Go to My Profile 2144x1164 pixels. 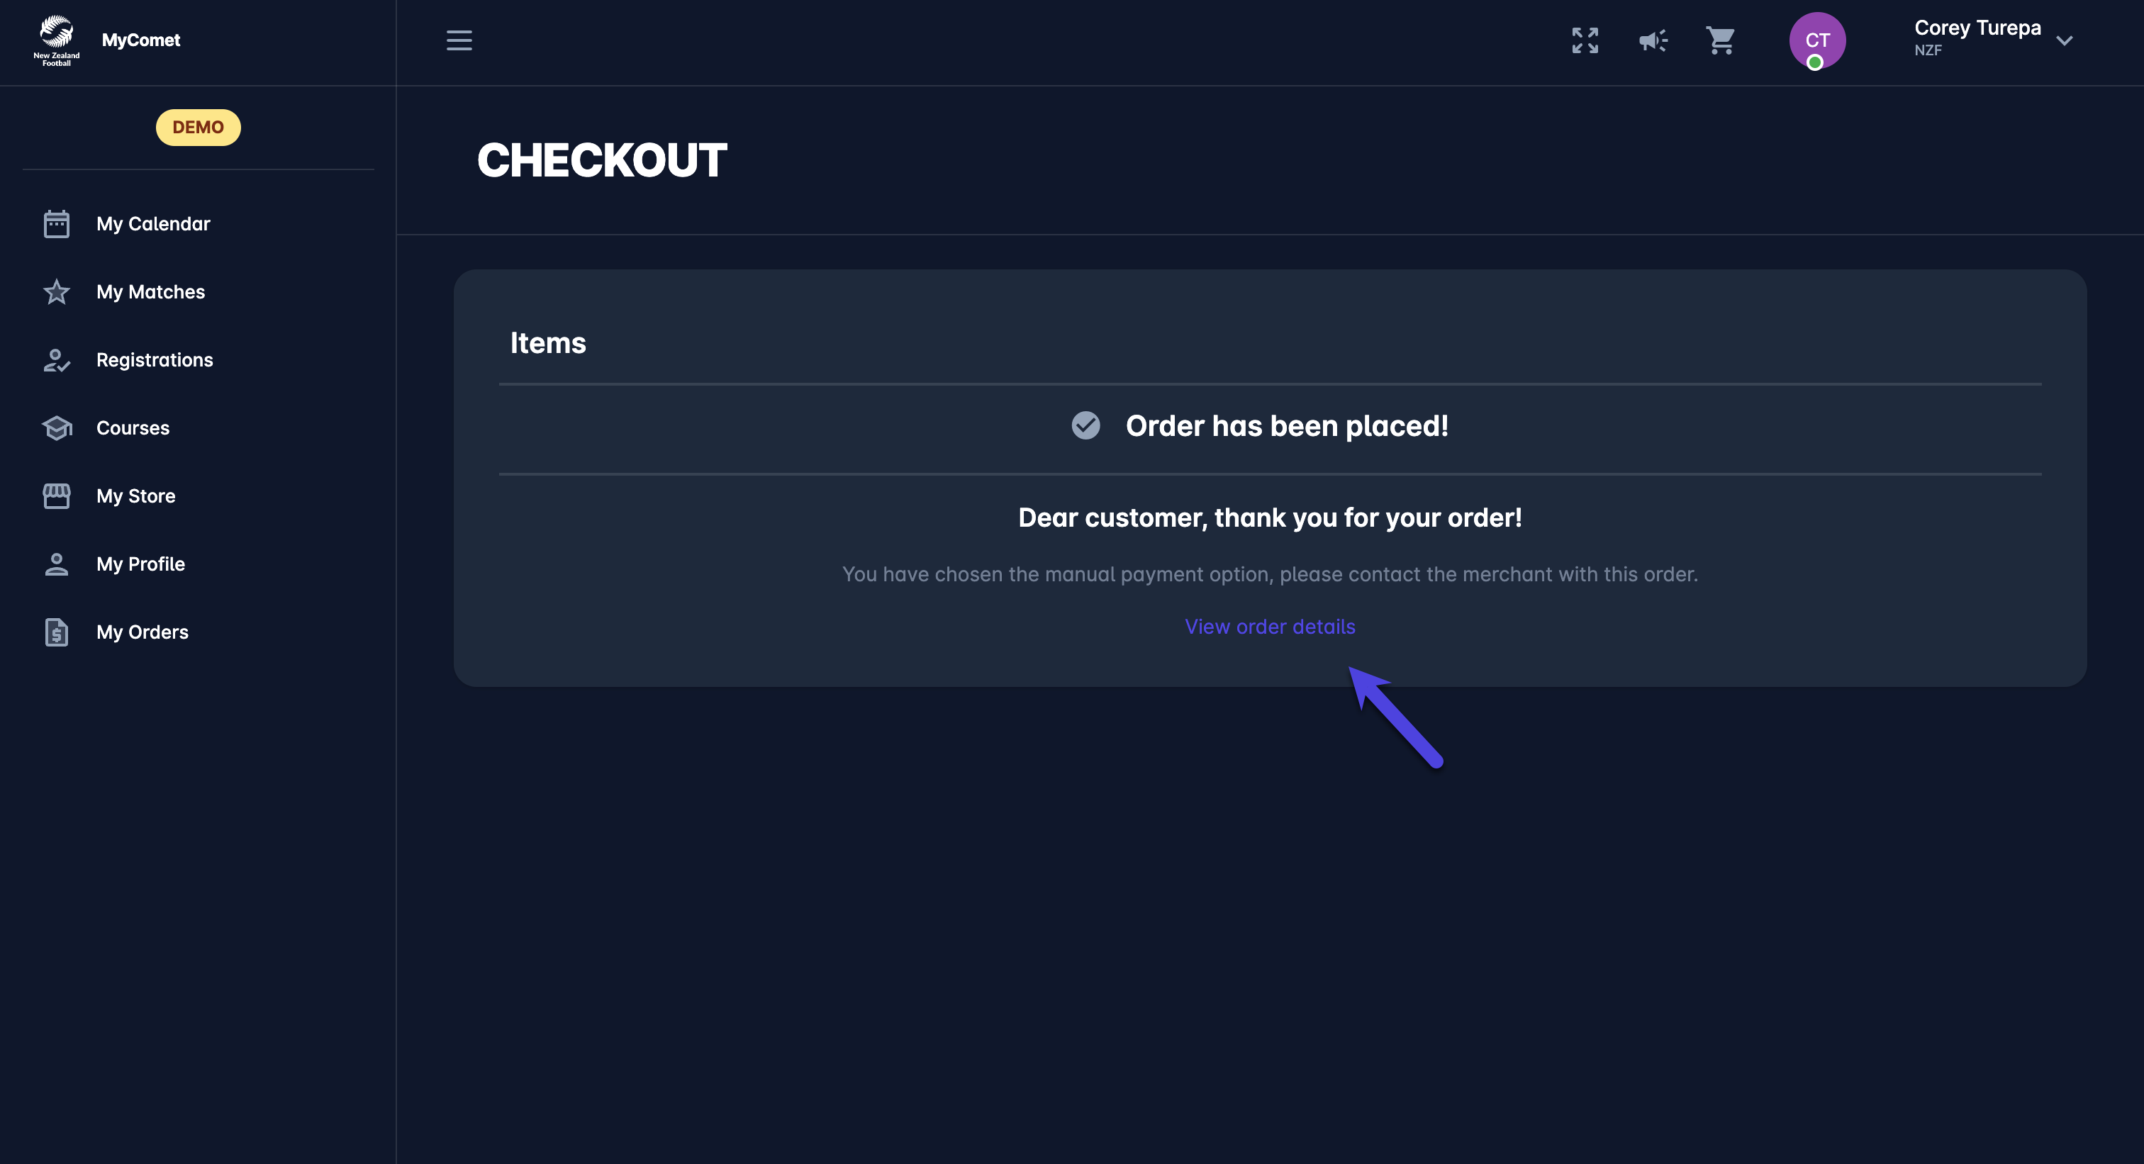(x=140, y=564)
